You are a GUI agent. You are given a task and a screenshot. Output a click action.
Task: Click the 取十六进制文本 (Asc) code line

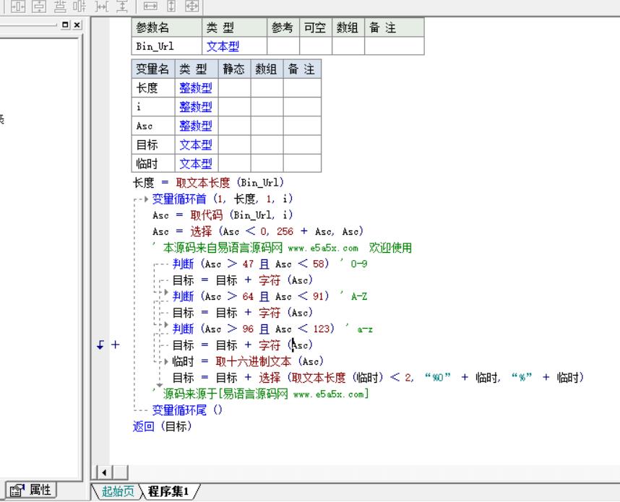click(248, 361)
